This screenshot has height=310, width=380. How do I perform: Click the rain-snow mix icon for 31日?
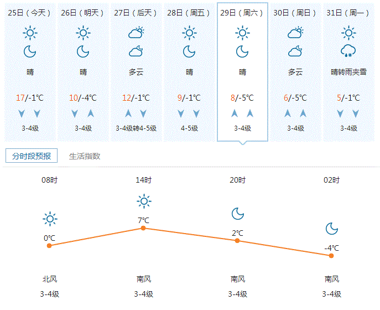(348, 51)
